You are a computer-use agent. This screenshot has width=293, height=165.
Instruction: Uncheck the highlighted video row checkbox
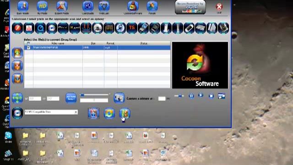point(28,48)
